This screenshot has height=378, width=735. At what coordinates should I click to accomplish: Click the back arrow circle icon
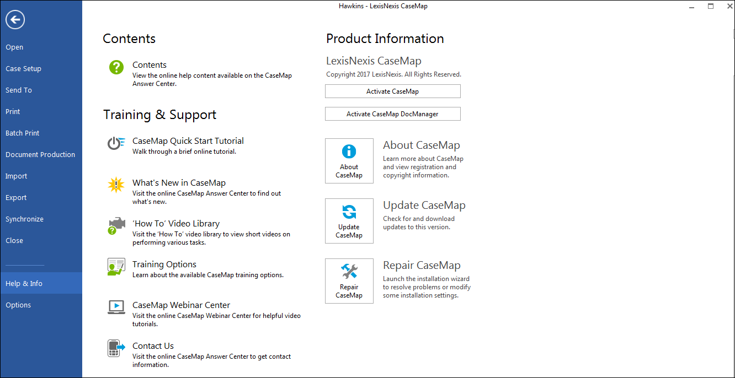15,20
